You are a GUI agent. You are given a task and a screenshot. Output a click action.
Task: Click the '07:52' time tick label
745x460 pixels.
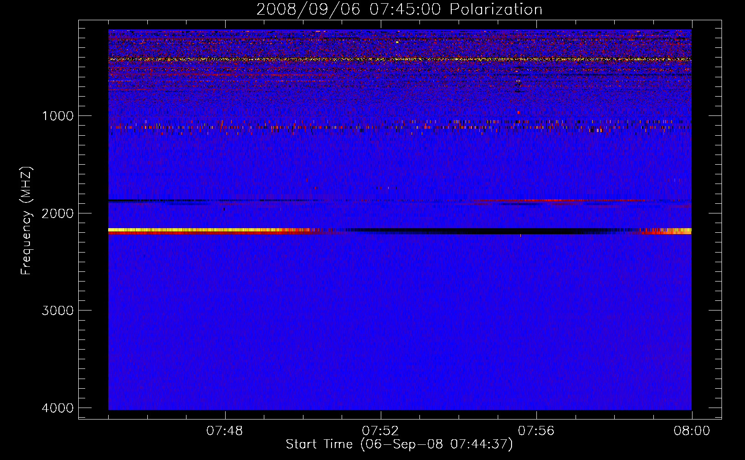pyautogui.click(x=380, y=431)
